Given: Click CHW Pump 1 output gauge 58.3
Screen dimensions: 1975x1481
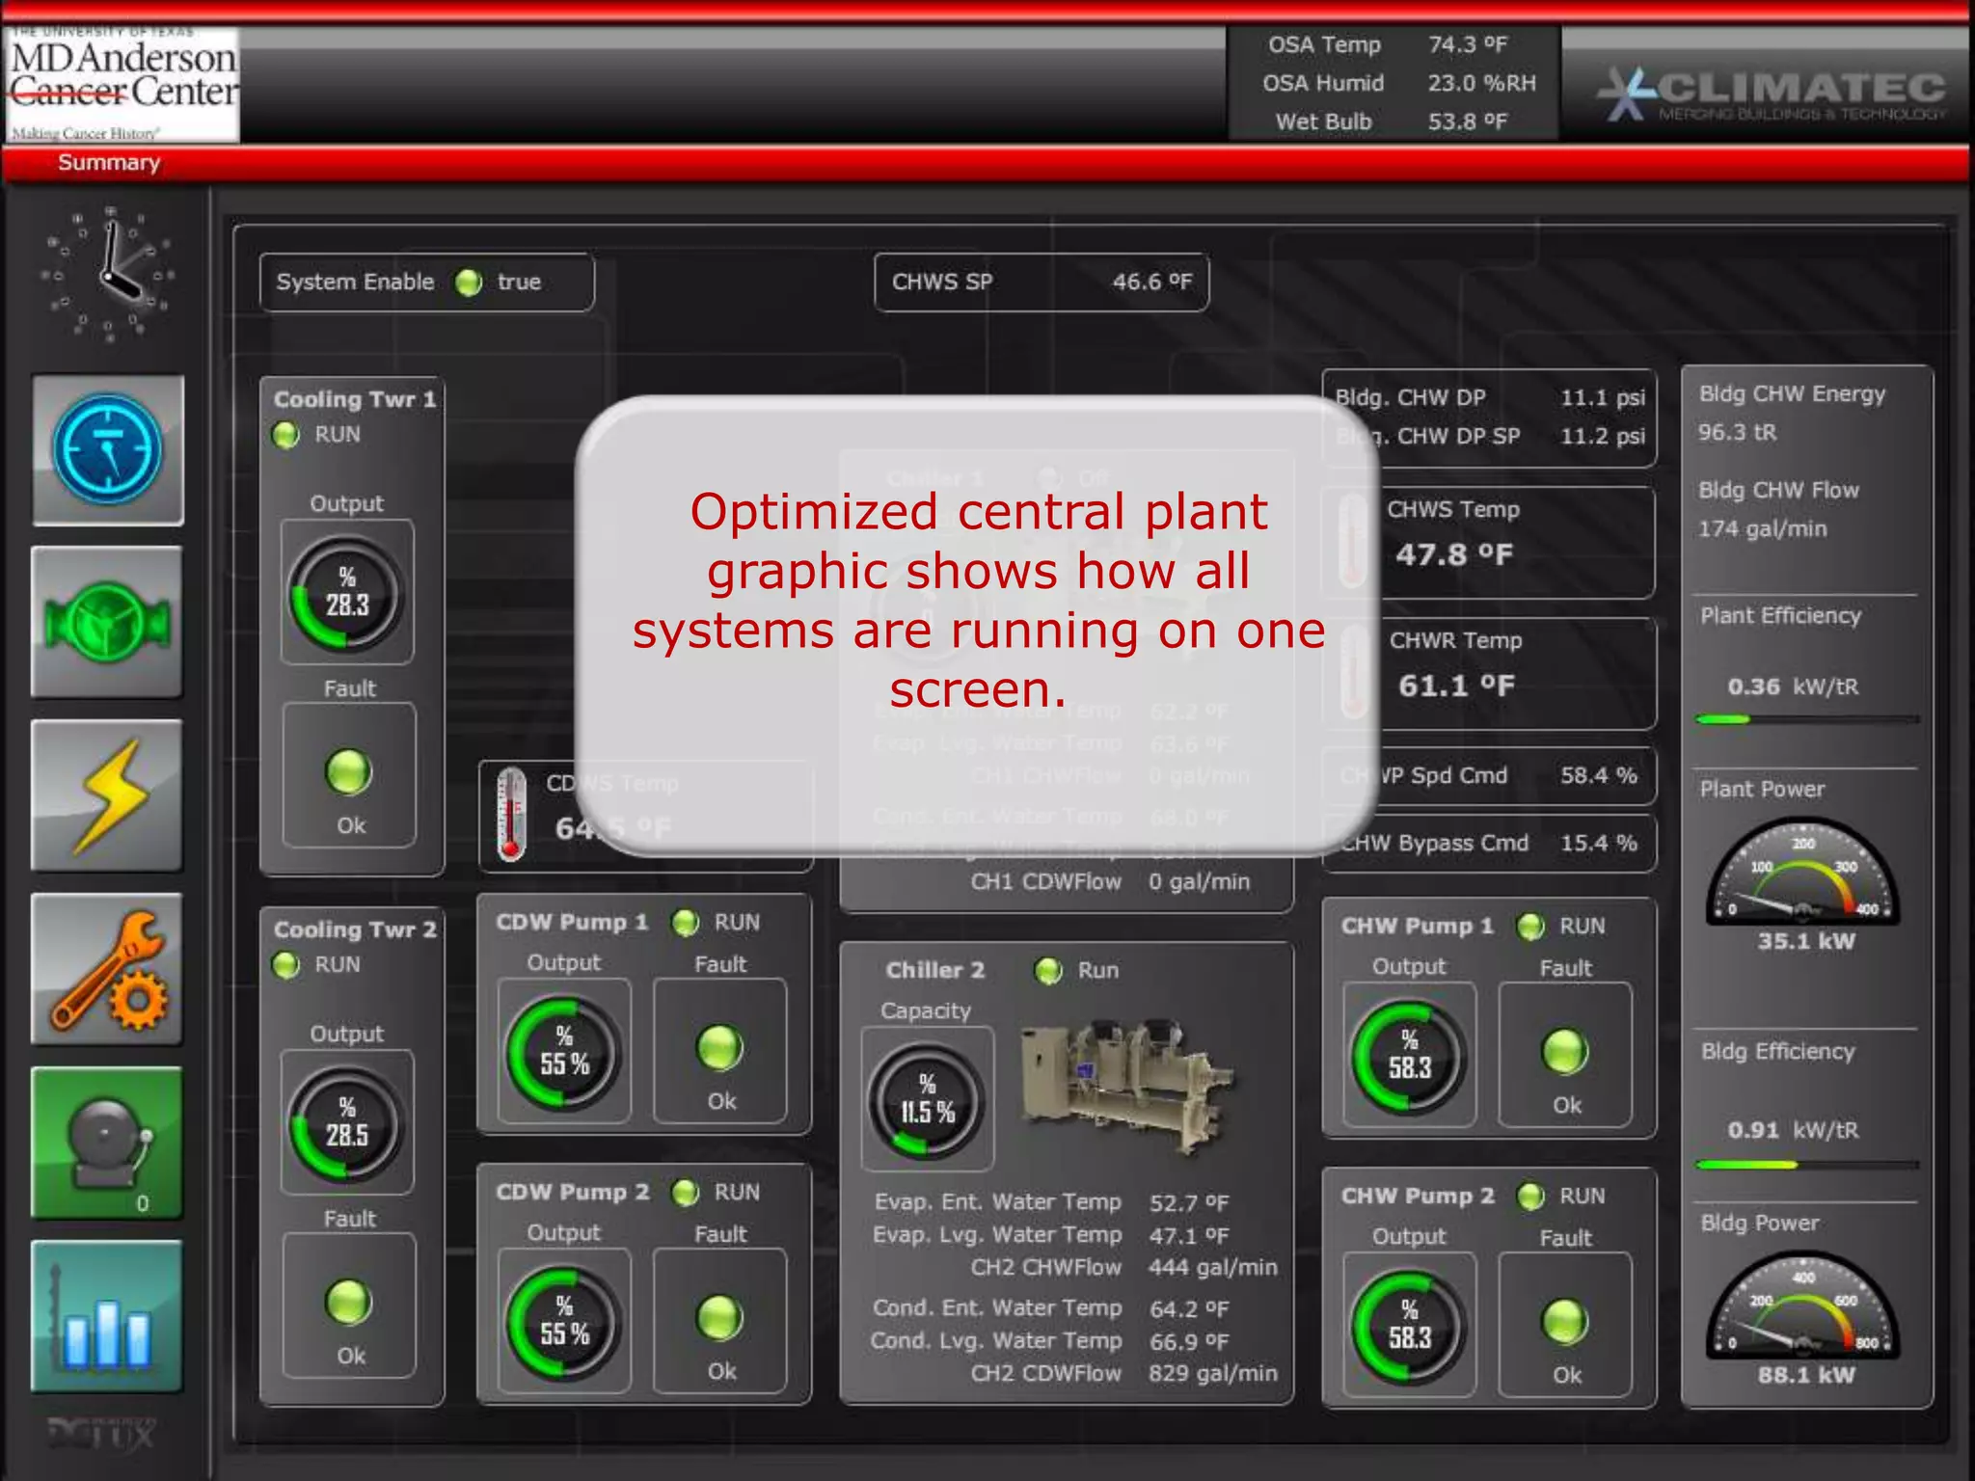Looking at the screenshot, I should point(1409,1057).
